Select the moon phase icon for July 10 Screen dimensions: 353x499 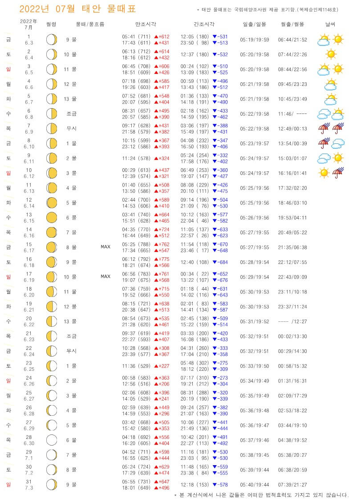51,173
